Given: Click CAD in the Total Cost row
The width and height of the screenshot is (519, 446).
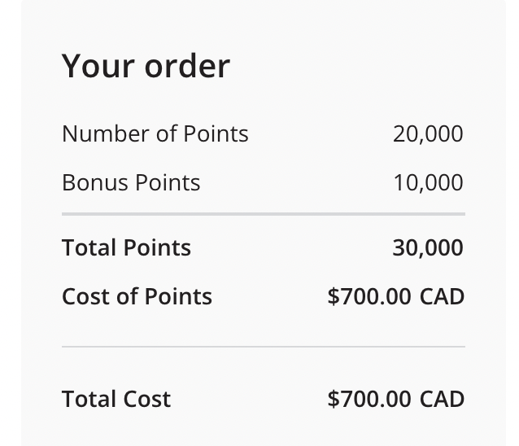Looking at the screenshot, I should pyautogui.click(x=442, y=400).
